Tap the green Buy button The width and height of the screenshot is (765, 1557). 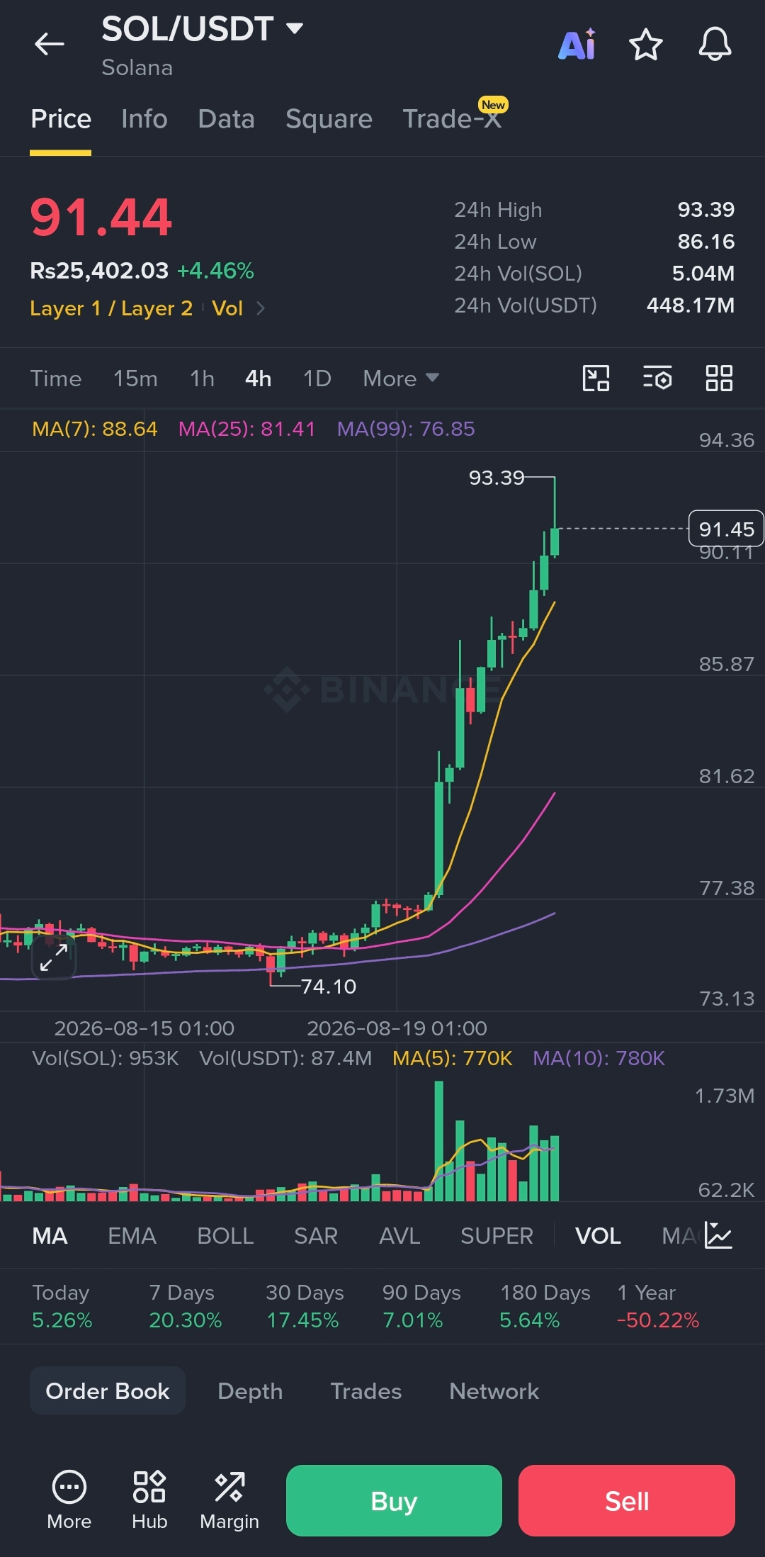[394, 1500]
